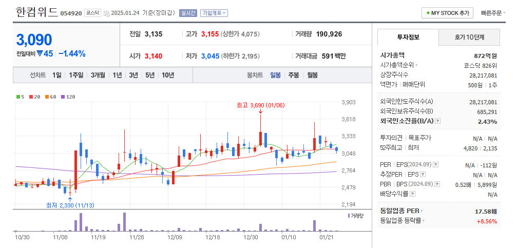The image size is (517, 248).
Task: Select the 3년 line chart period
Action: 133,75
